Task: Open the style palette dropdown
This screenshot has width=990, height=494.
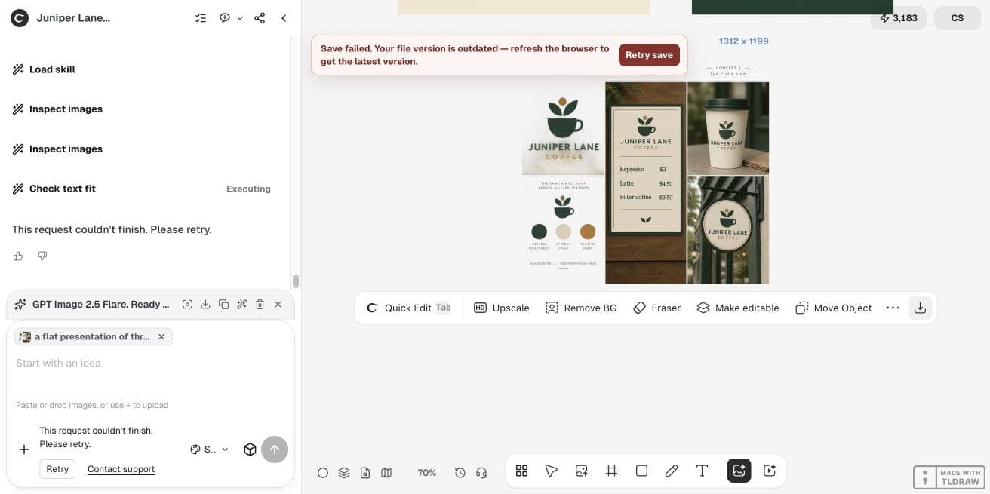Action: coord(209,450)
